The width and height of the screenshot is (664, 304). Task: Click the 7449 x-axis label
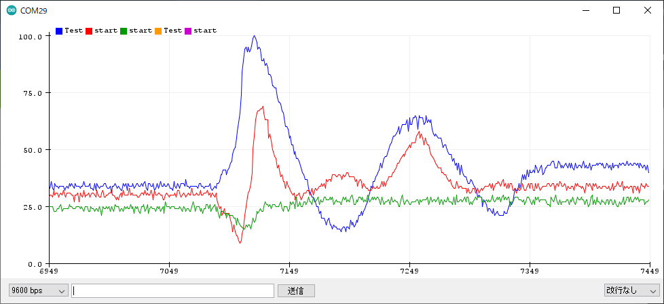650,271
